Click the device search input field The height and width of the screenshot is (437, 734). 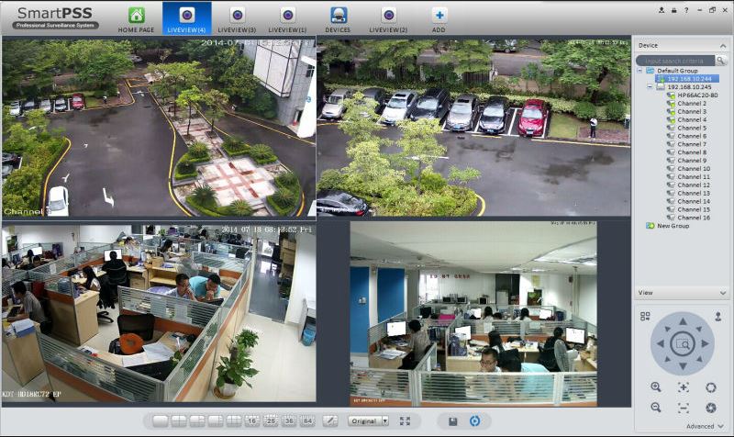click(675, 61)
